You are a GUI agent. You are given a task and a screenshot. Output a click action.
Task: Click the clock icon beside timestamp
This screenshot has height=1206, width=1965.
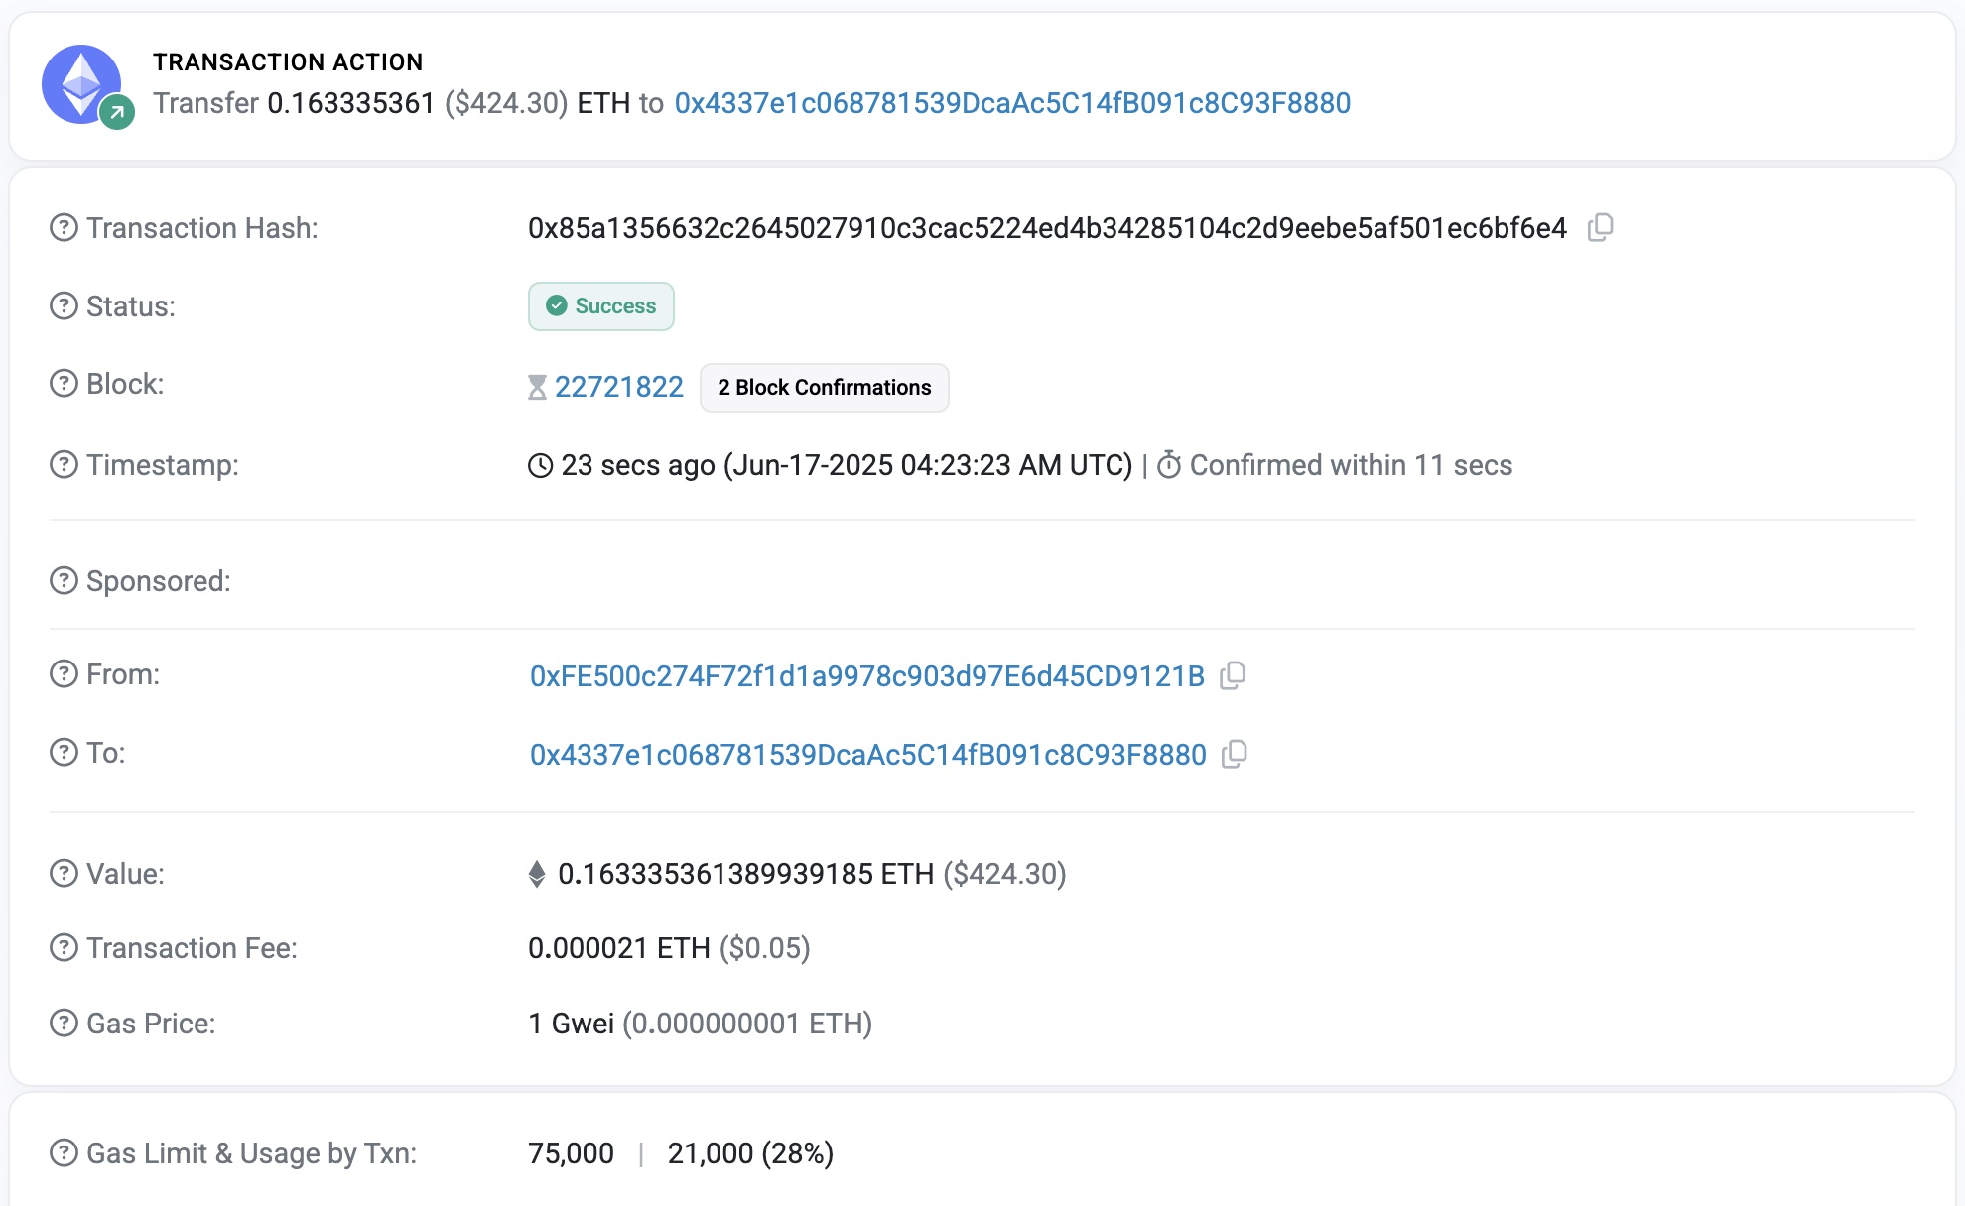pos(540,466)
